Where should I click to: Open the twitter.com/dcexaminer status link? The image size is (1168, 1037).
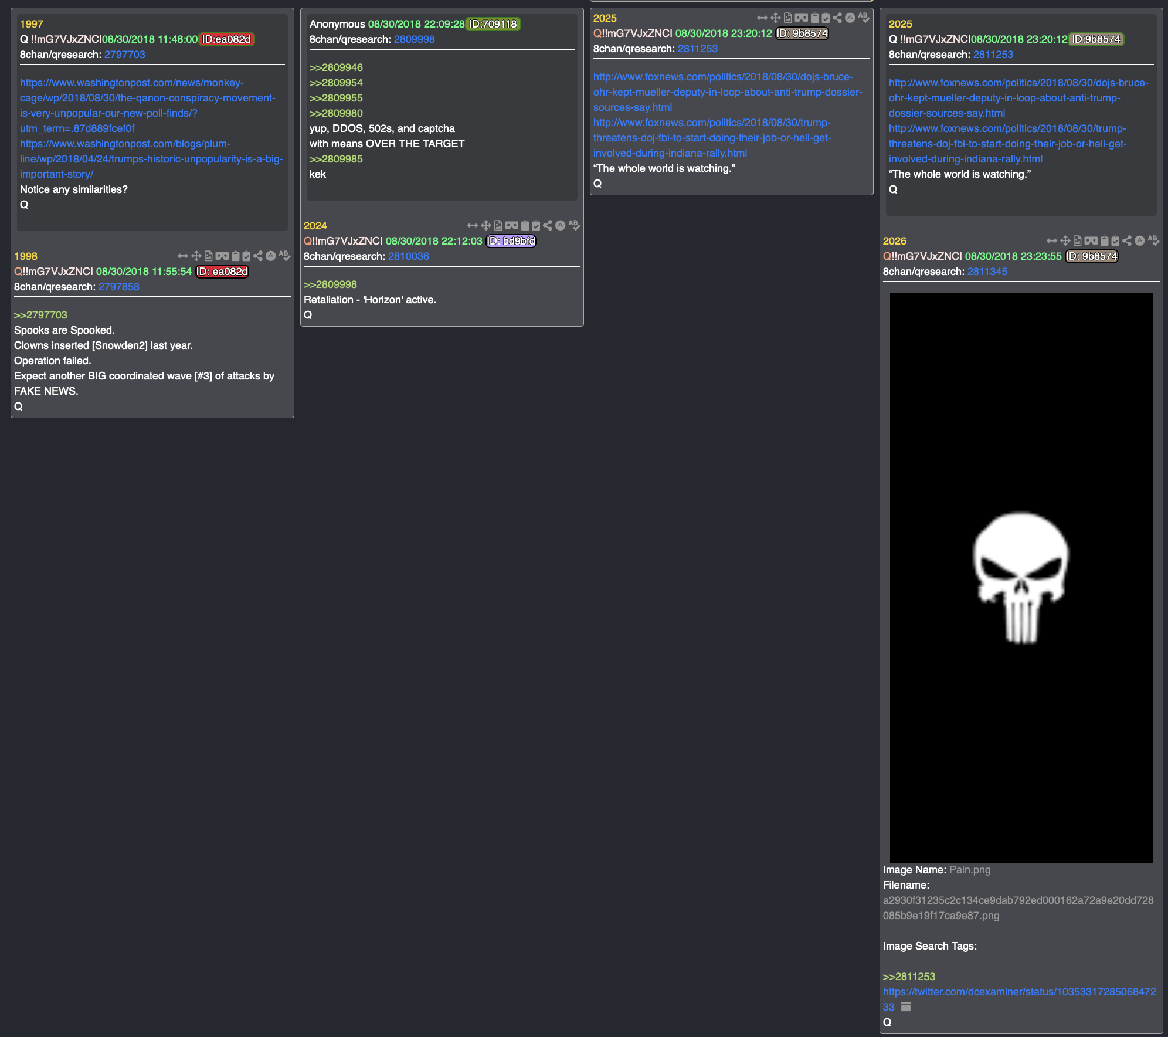click(x=1019, y=999)
